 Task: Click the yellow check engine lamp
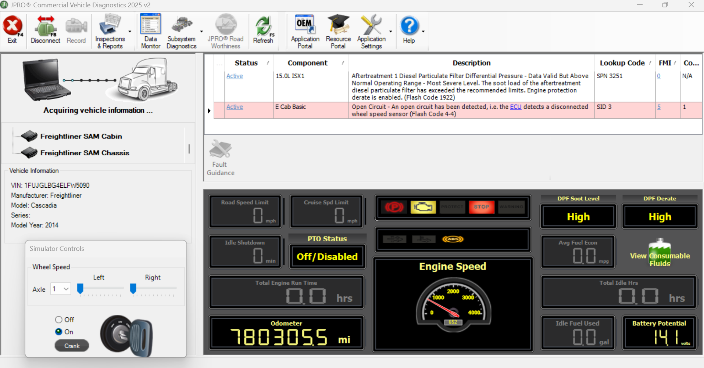(423, 207)
